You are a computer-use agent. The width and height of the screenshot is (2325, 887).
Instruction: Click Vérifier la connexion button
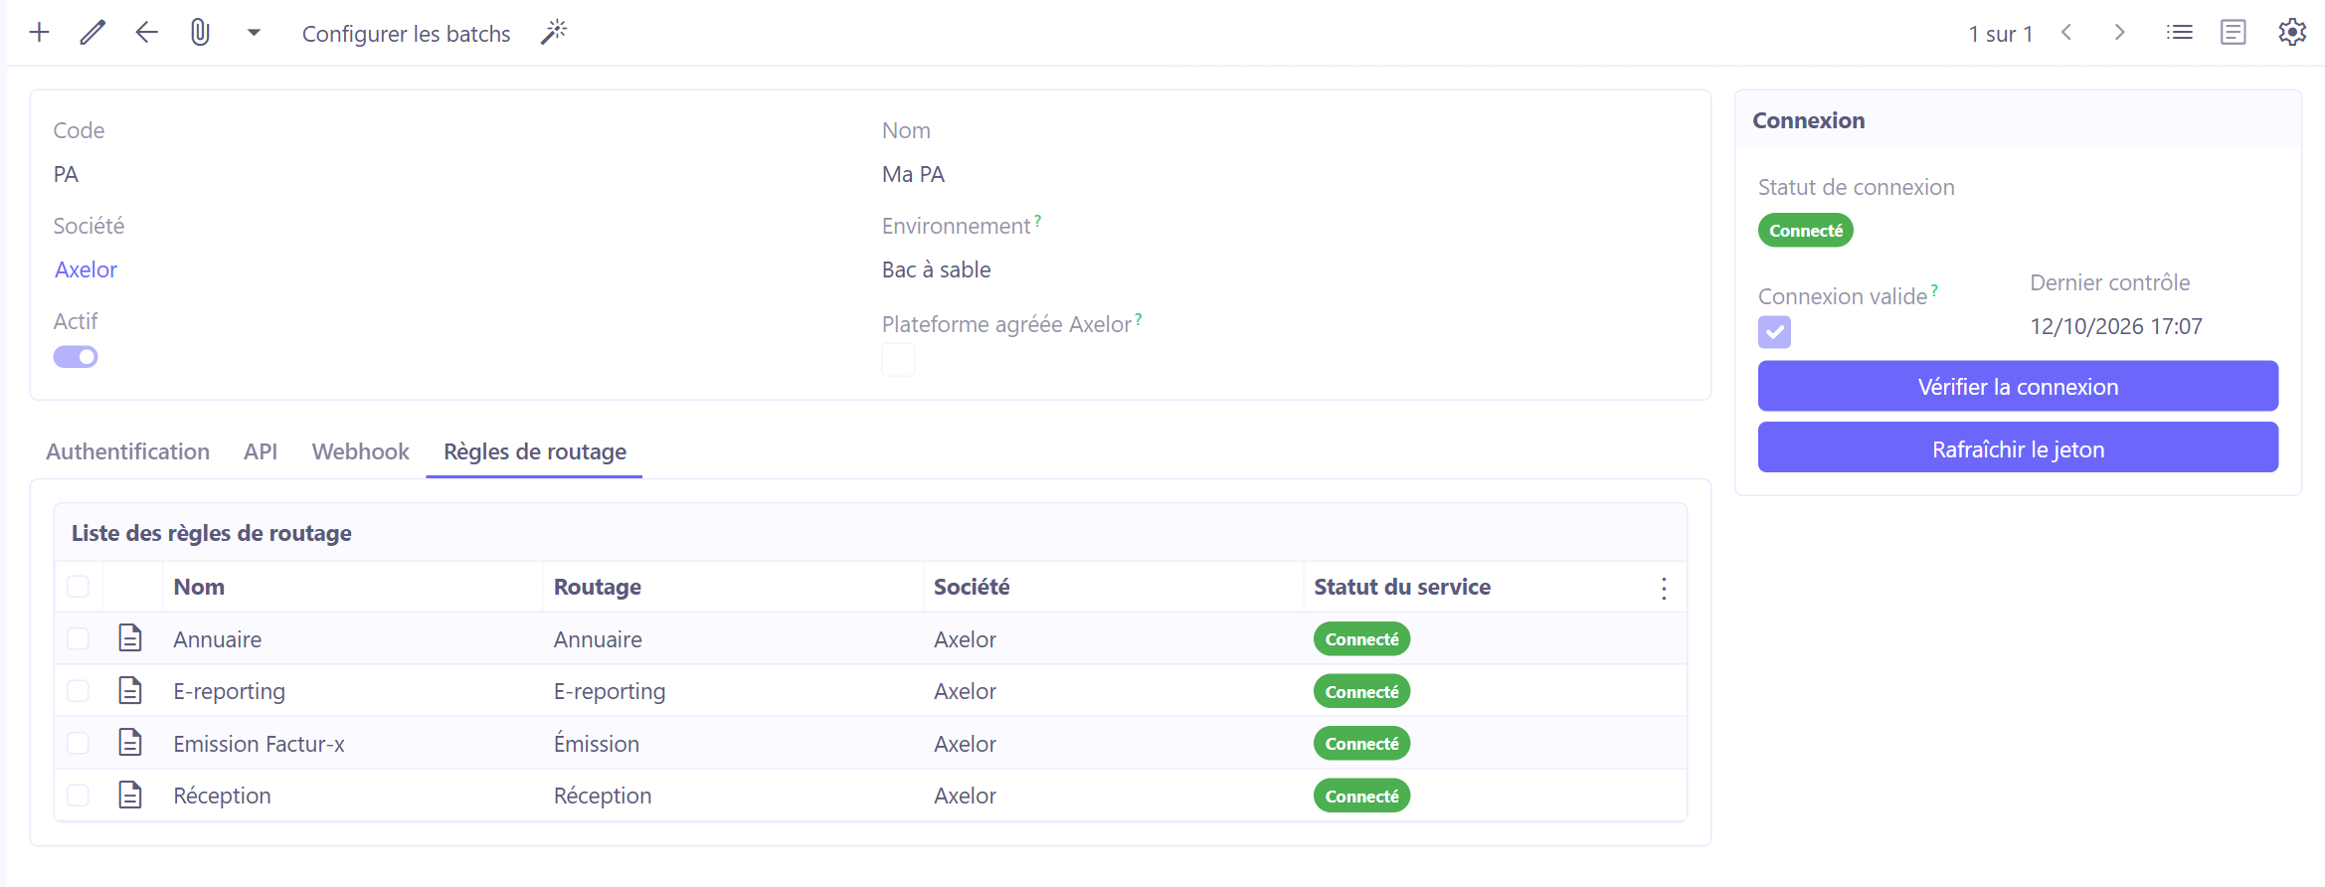[2018, 386]
